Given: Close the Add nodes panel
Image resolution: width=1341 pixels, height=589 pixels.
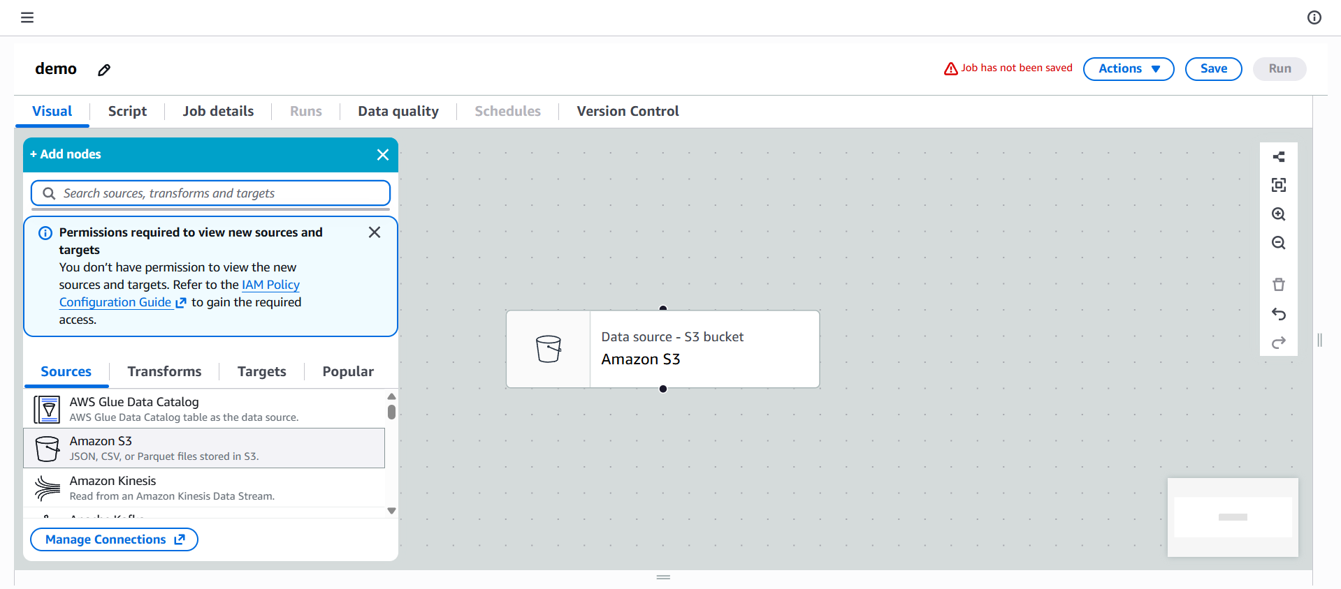Looking at the screenshot, I should [x=383, y=155].
